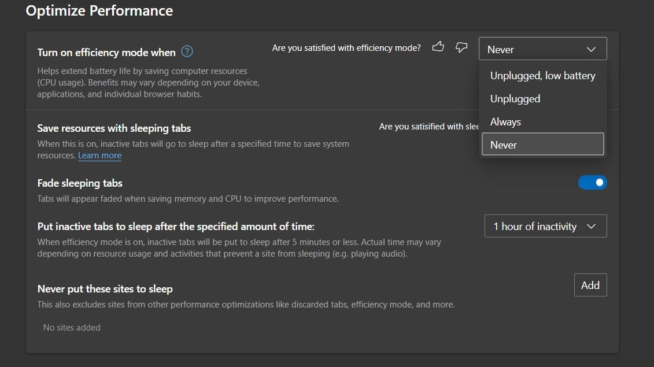
Task: Give thumbs up for efficiency mode feedback
Action: click(438, 47)
